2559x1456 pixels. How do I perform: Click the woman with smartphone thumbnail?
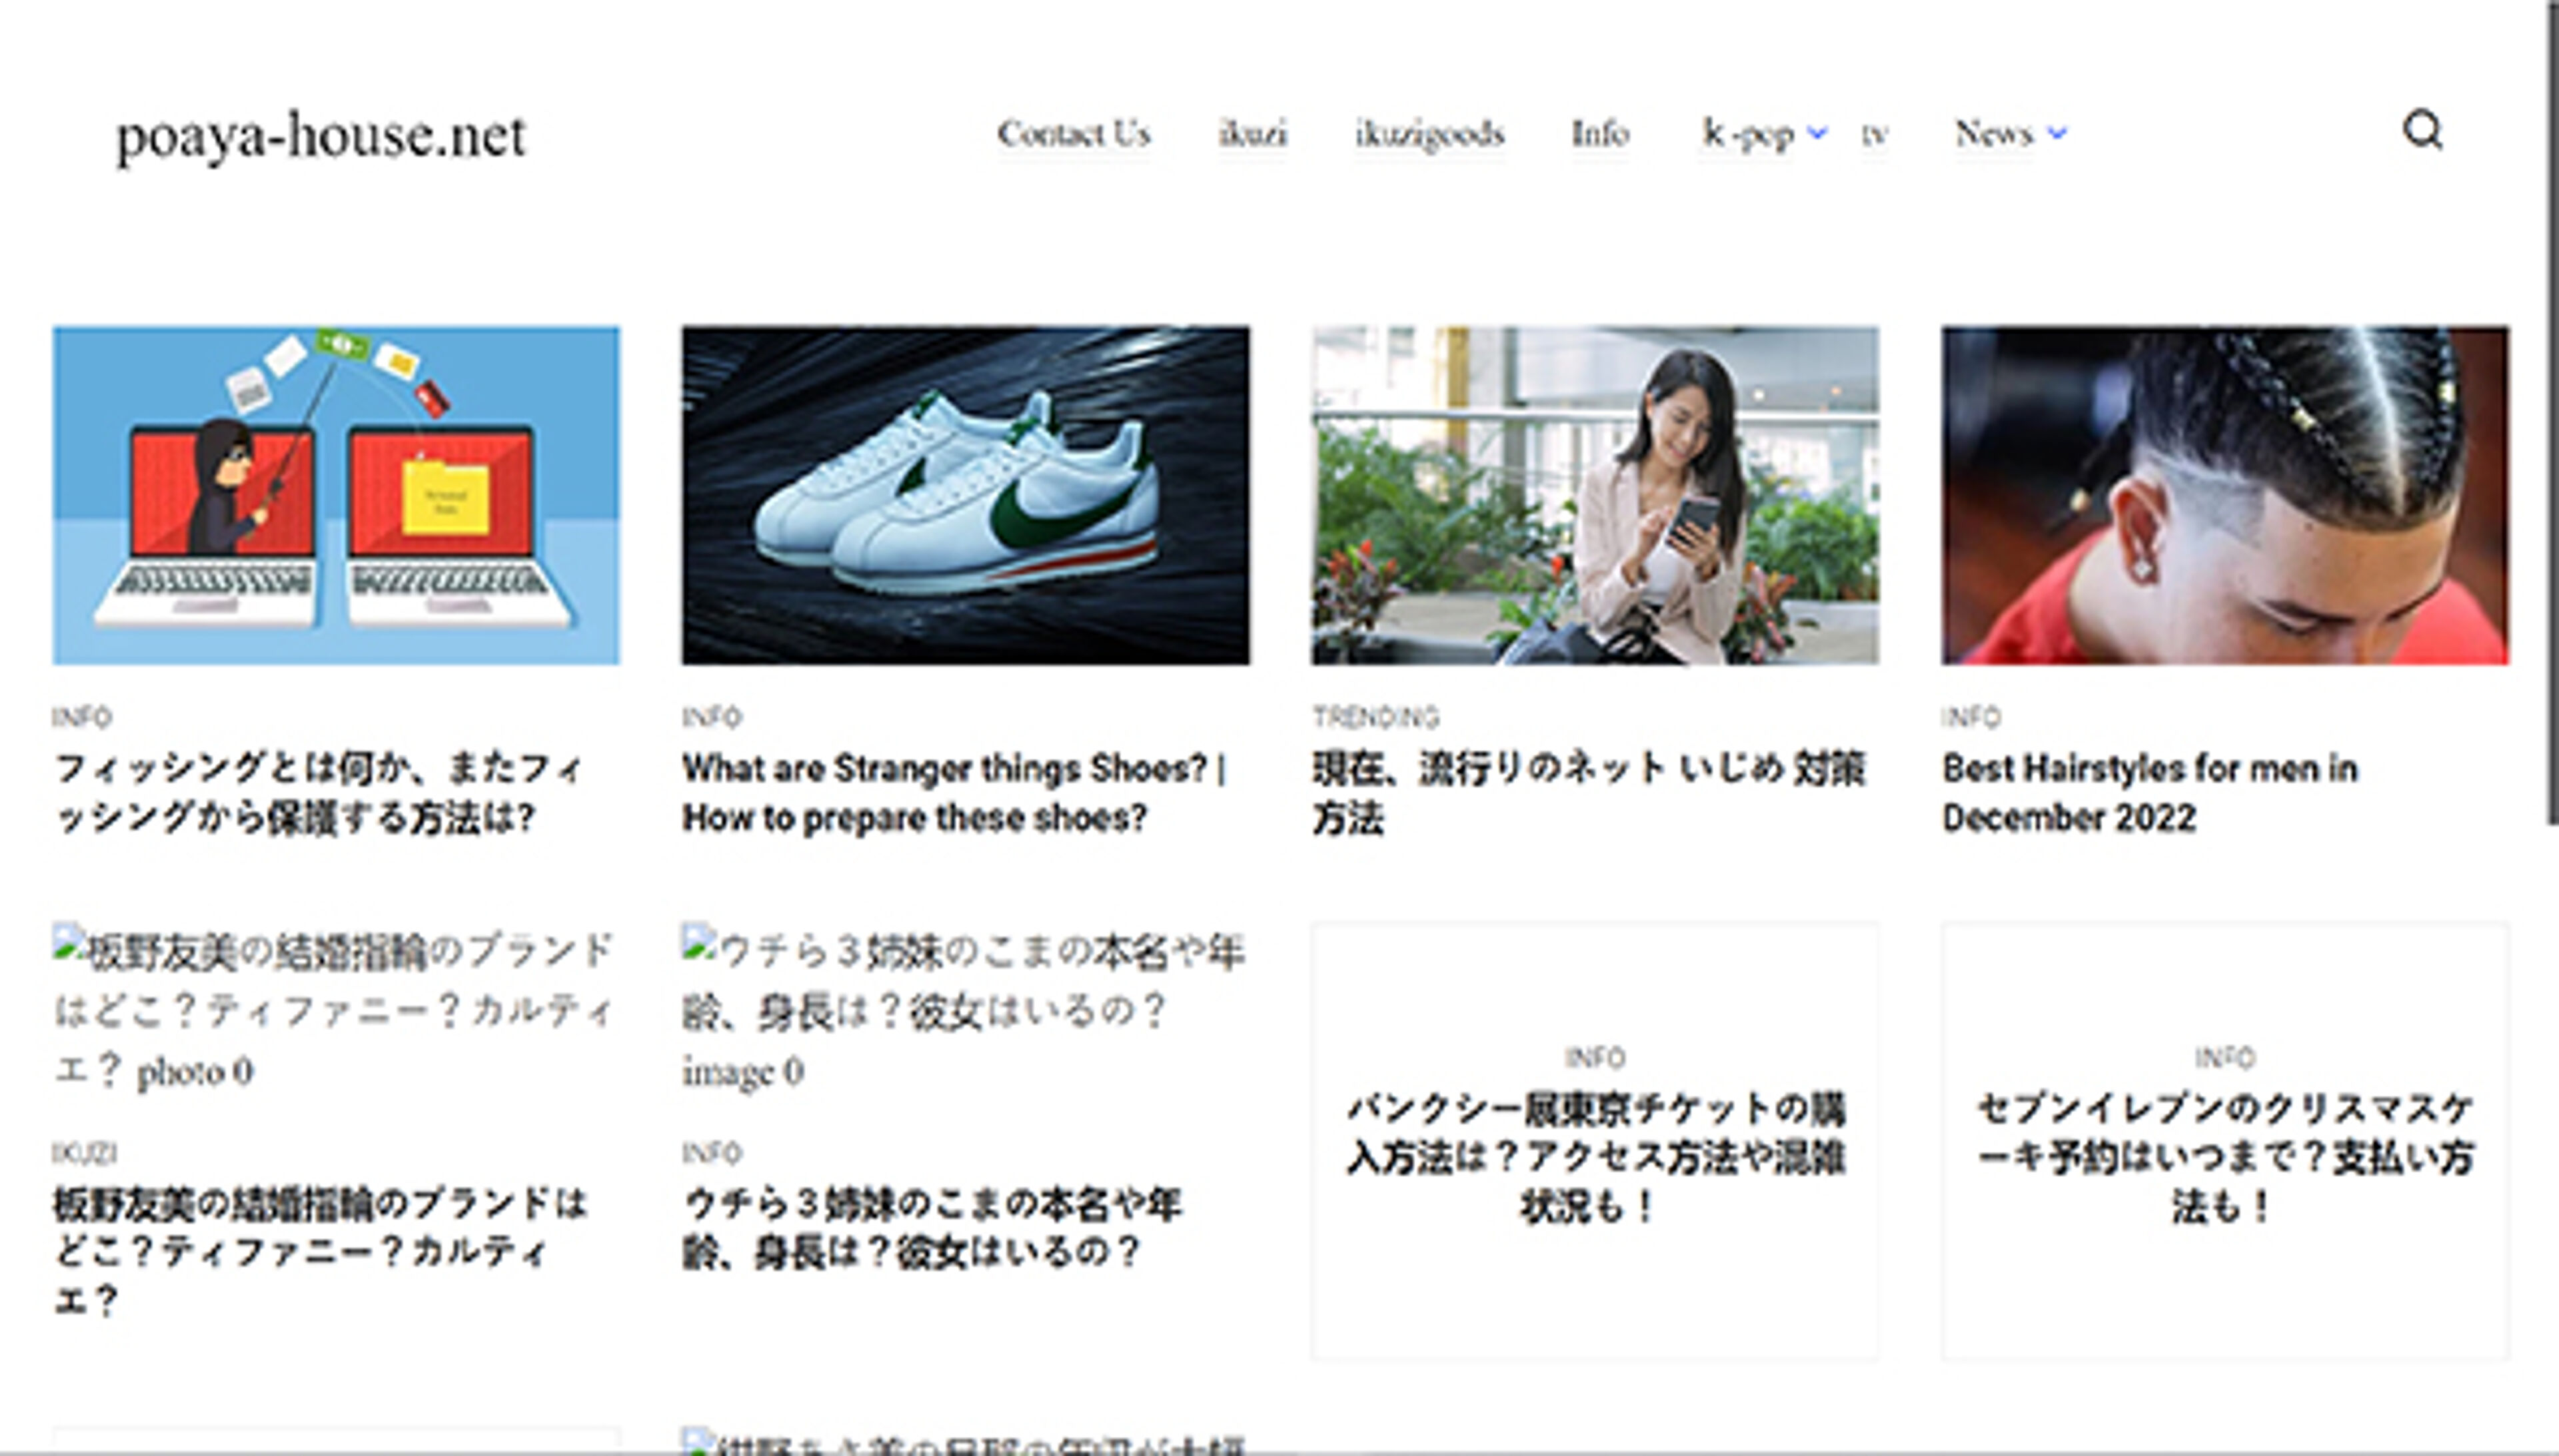click(x=1595, y=495)
